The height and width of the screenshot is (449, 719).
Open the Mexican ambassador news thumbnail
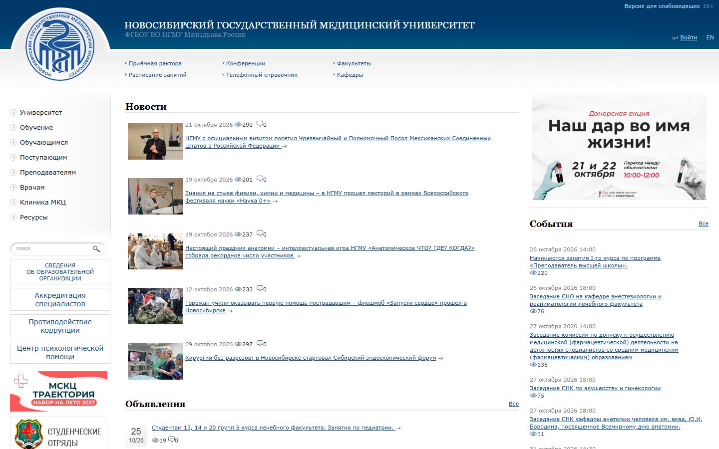(x=155, y=141)
